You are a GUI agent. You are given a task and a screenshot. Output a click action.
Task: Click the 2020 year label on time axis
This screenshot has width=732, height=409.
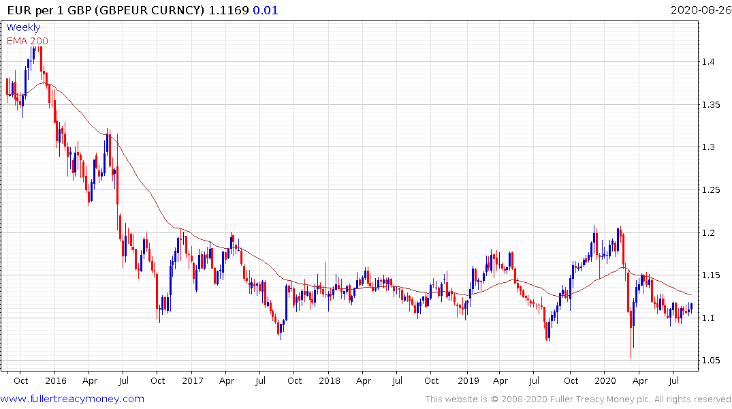click(x=605, y=380)
